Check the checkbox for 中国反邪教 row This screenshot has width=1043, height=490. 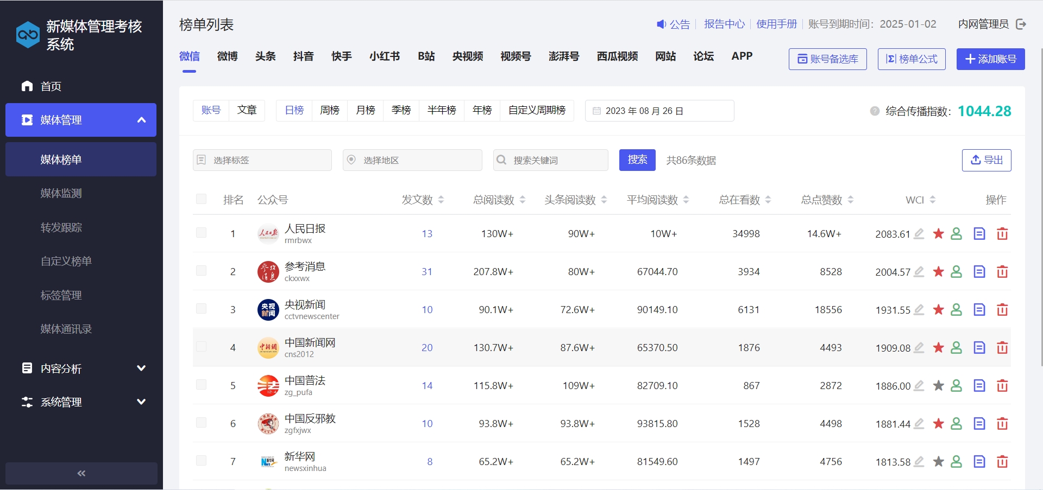(x=202, y=423)
